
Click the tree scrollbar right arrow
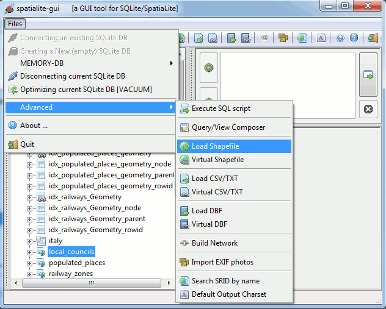pos(169,283)
